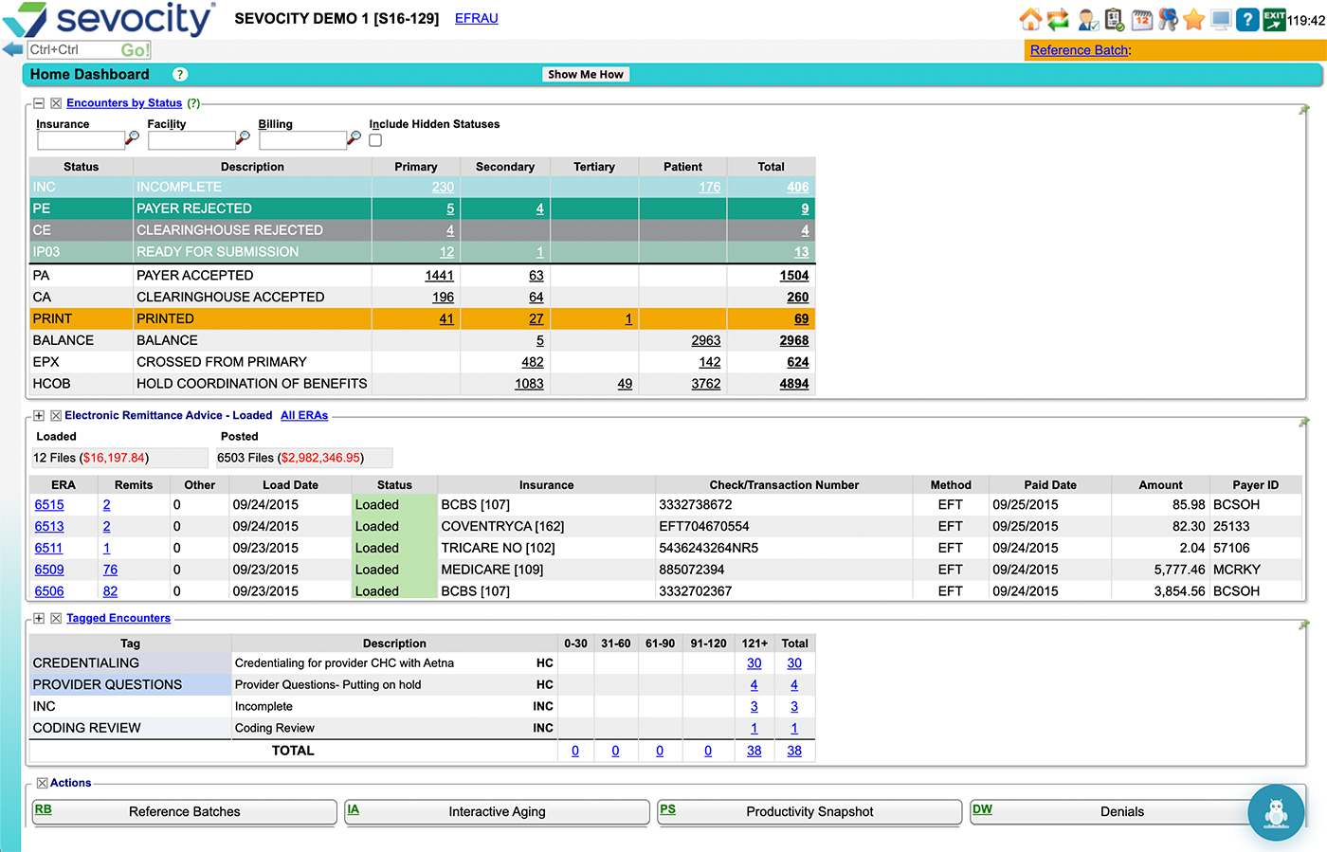Open the Reference Batch link
Screen dimensions: 1327x852
pyautogui.click(x=1079, y=50)
